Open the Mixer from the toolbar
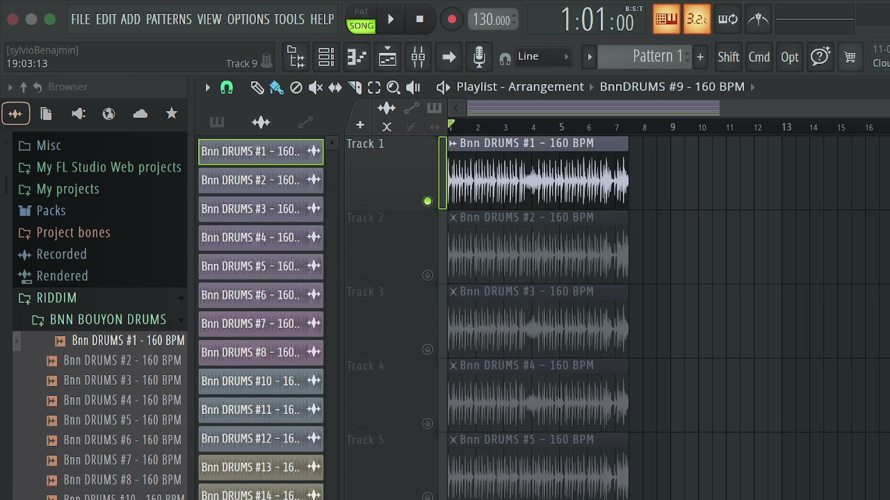The height and width of the screenshot is (500, 890). click(418, 57)
